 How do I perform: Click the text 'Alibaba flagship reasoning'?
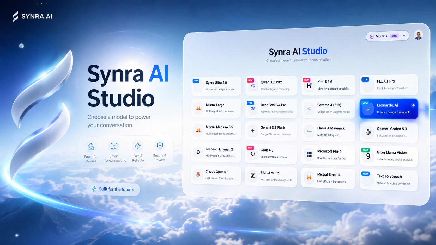click(275, 89)
